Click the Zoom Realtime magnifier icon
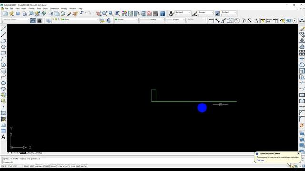Screen dimensions: 305x171 pyautogui.click(x=105, y=14)
